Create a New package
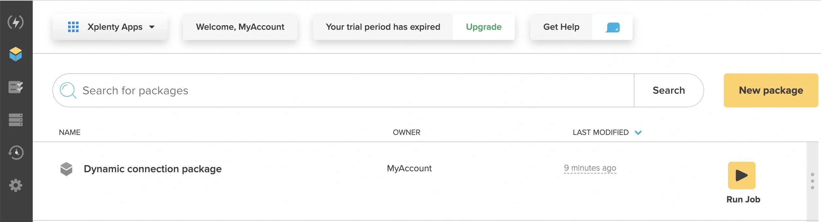The image size is (821, 222). click(x=771, y=90)
